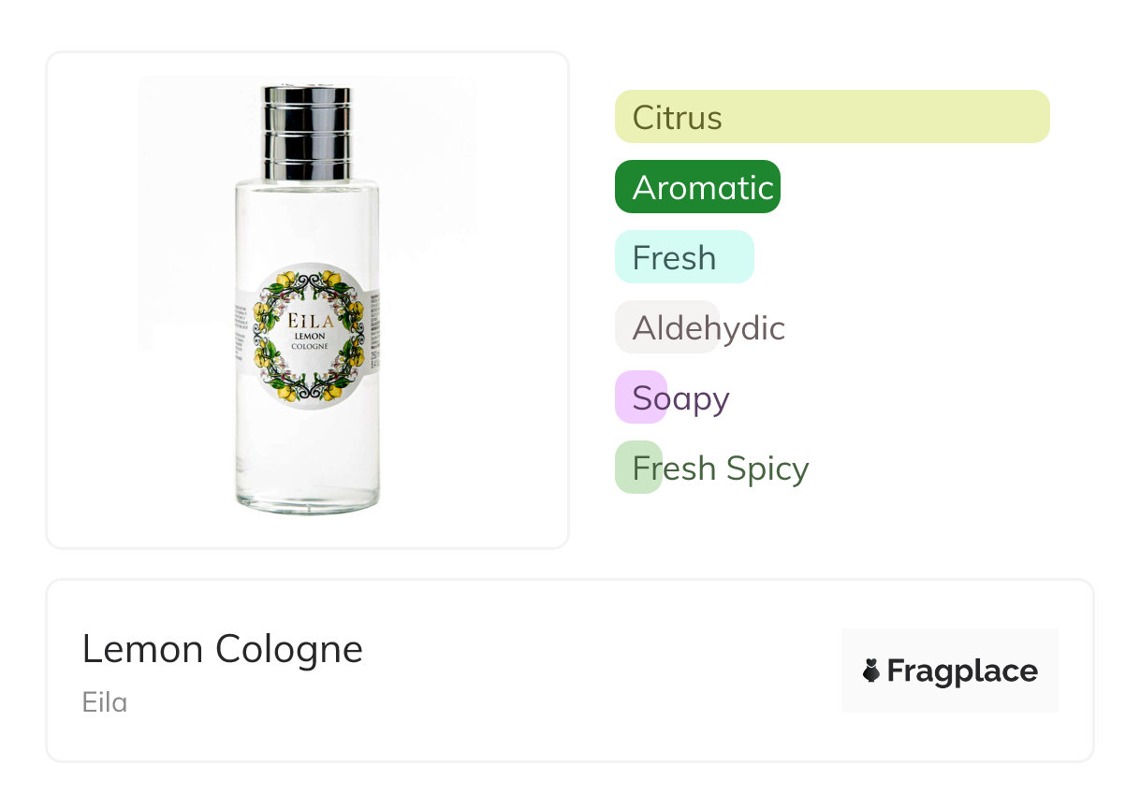Select the Citrus accord bar

[x=831, y=117]
